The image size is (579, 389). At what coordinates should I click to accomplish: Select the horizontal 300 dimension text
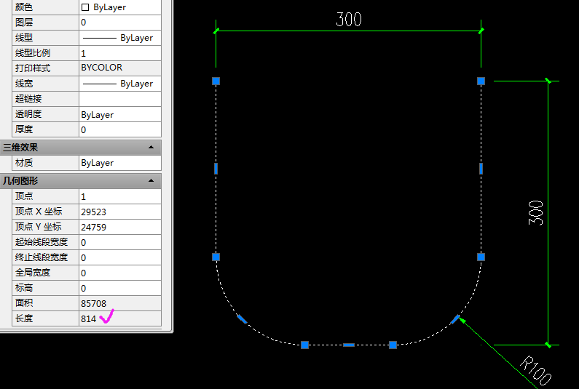point(349,20)
